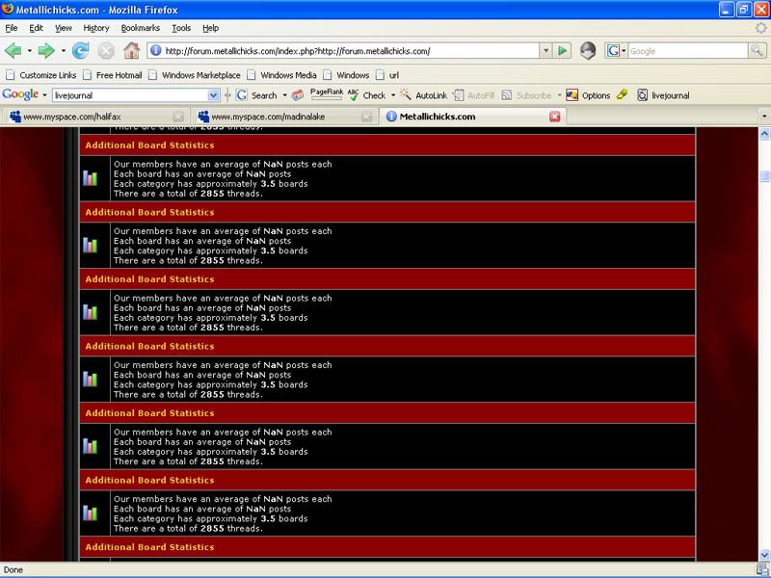This screenshot has height=578, width=771.
Task: Click the spell Check button
Action: click(x=367, y=95)
